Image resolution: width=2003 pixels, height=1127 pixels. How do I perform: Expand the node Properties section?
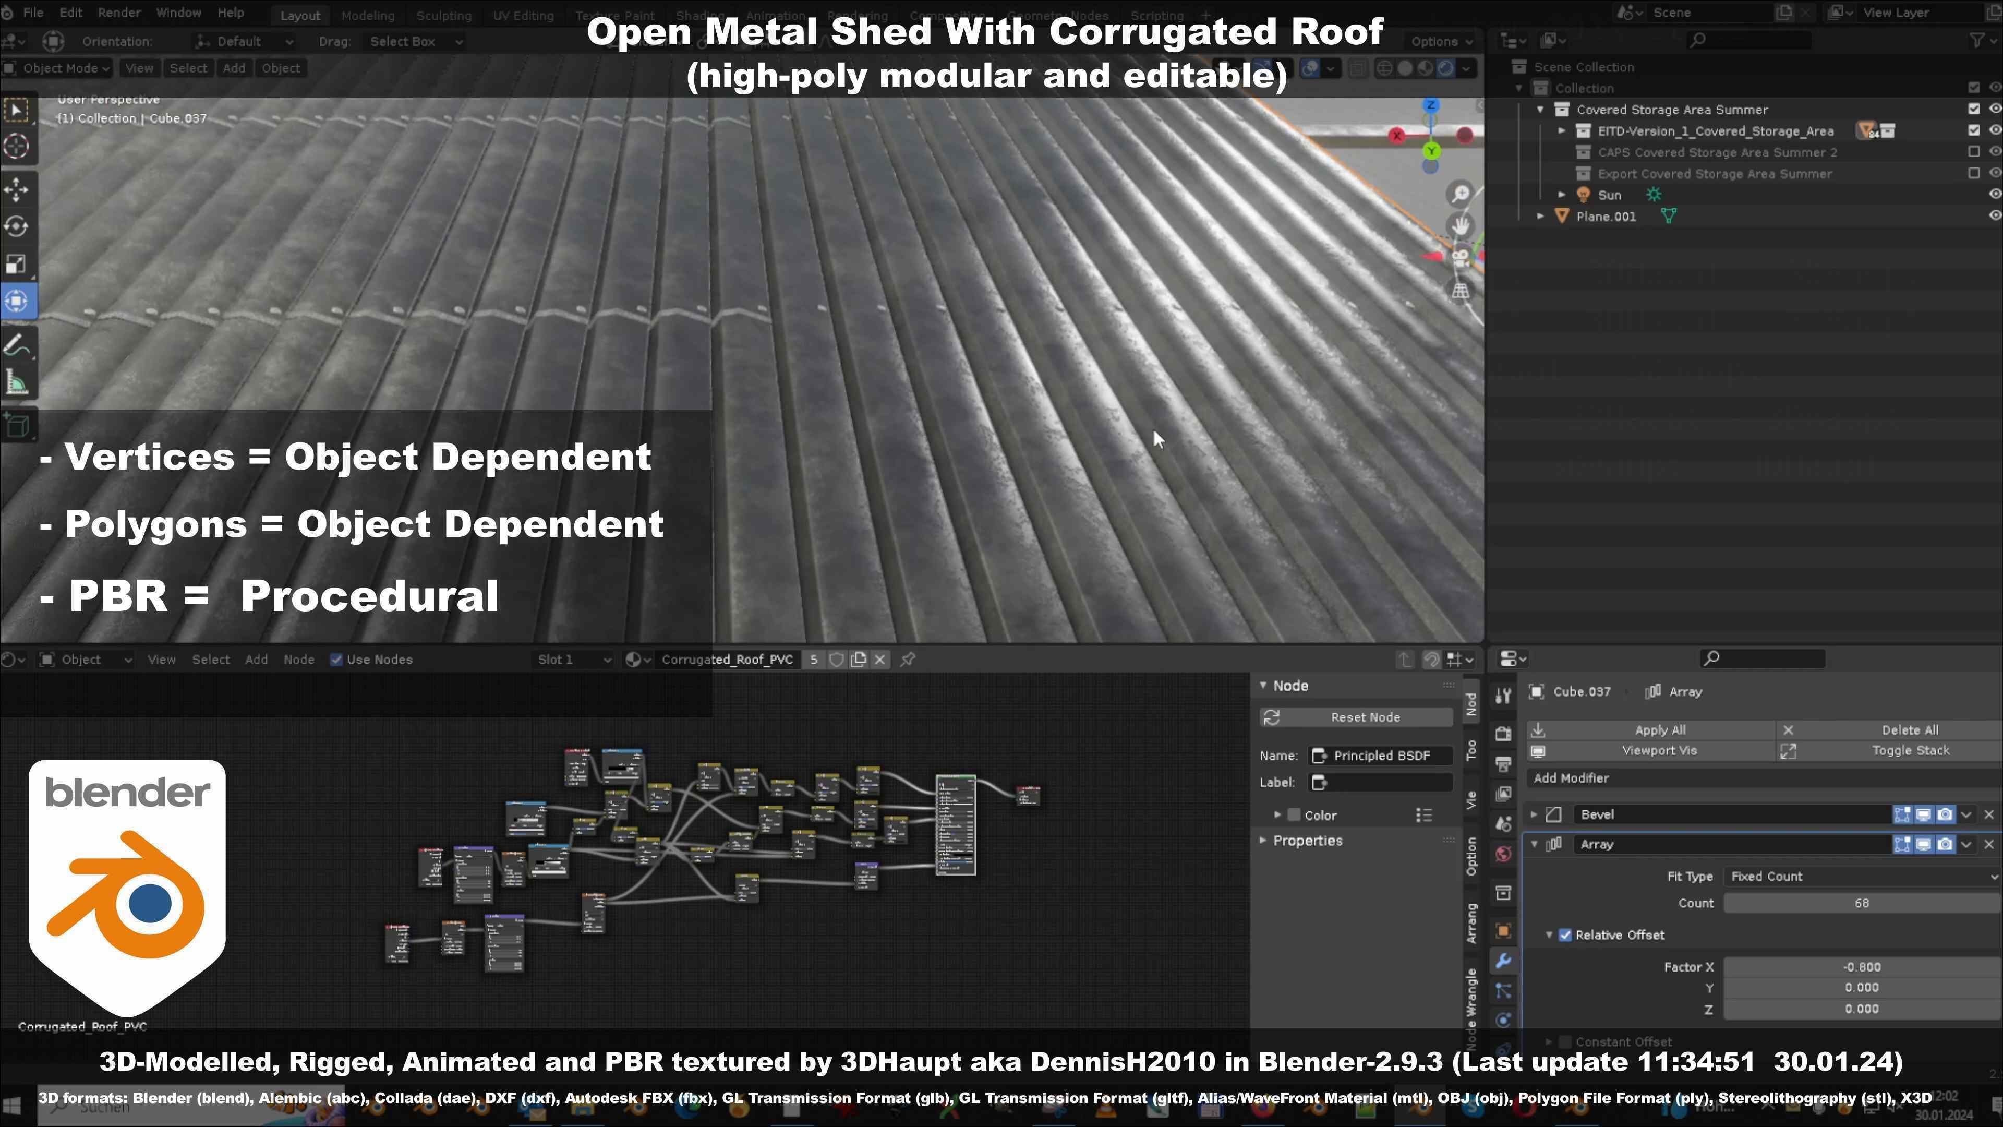(x=1263, y=840)
